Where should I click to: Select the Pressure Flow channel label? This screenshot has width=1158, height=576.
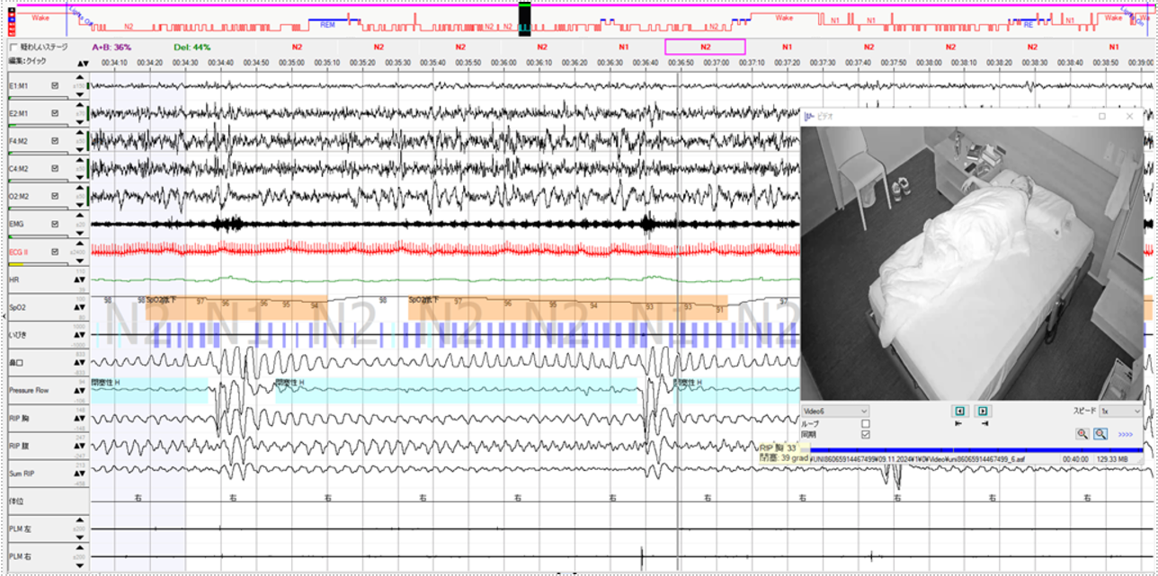pyautogui.click(x=28, y=391)
